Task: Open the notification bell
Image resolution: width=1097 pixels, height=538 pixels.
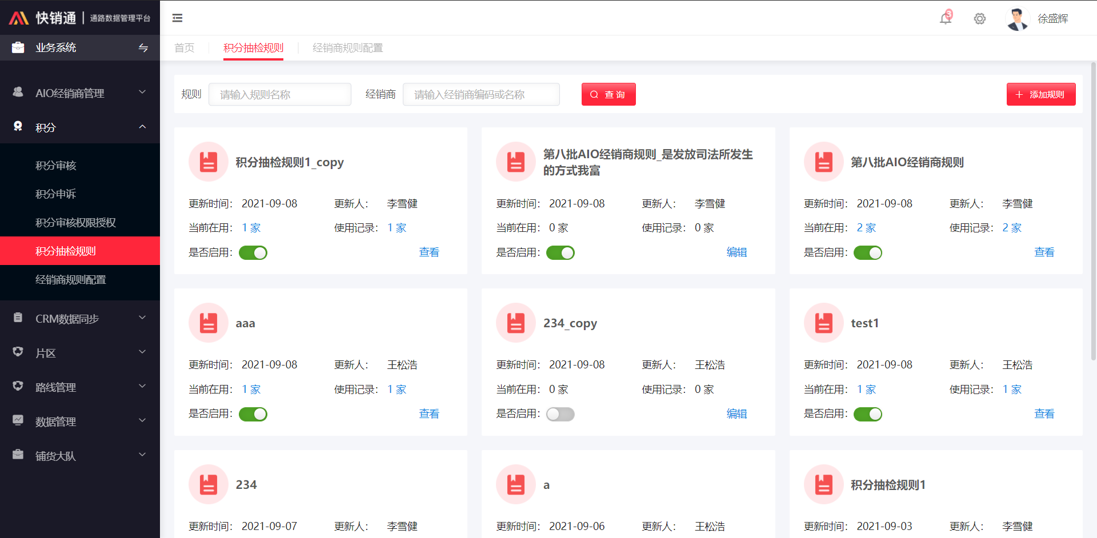Action: pos(946,18)
